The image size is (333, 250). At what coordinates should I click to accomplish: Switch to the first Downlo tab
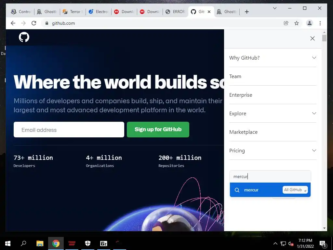tap(124, 12)
